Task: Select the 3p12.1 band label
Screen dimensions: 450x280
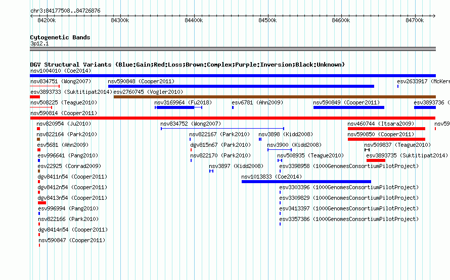Action: click(39, 43)
